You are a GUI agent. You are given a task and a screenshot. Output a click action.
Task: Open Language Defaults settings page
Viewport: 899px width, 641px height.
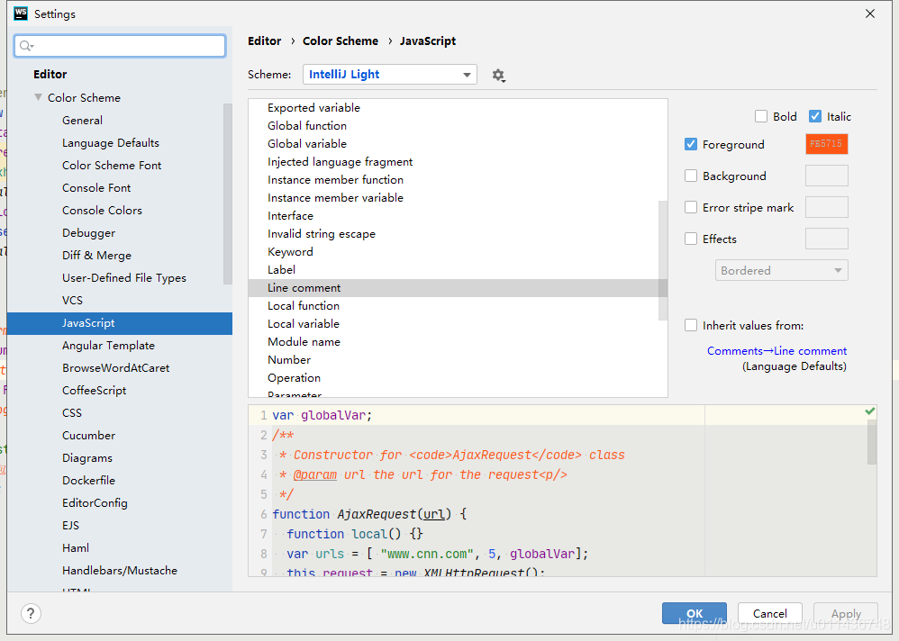click(x=111, y=142)
